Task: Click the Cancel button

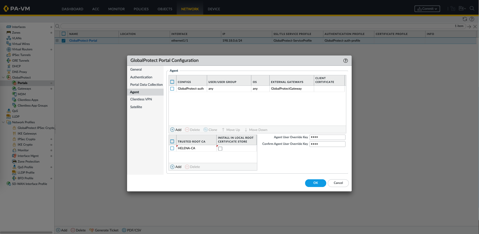Action: point(338,183)
